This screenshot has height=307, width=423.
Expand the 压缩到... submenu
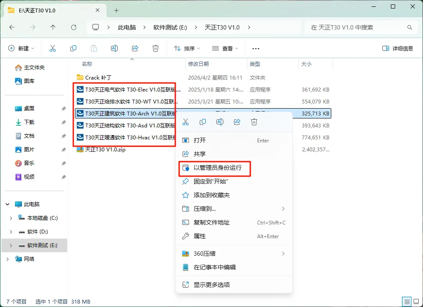click(283, 209)
